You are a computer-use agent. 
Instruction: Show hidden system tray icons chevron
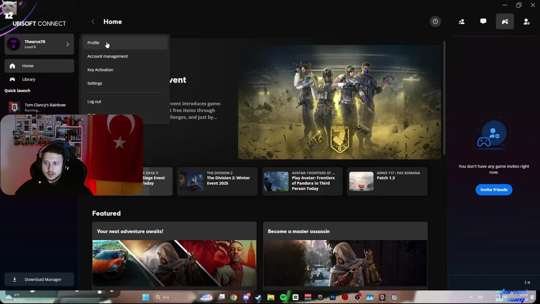tap(471, 297)
